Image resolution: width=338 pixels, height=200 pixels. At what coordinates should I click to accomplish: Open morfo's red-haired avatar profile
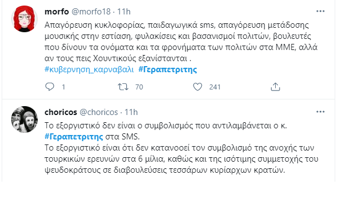click(24, 19)
